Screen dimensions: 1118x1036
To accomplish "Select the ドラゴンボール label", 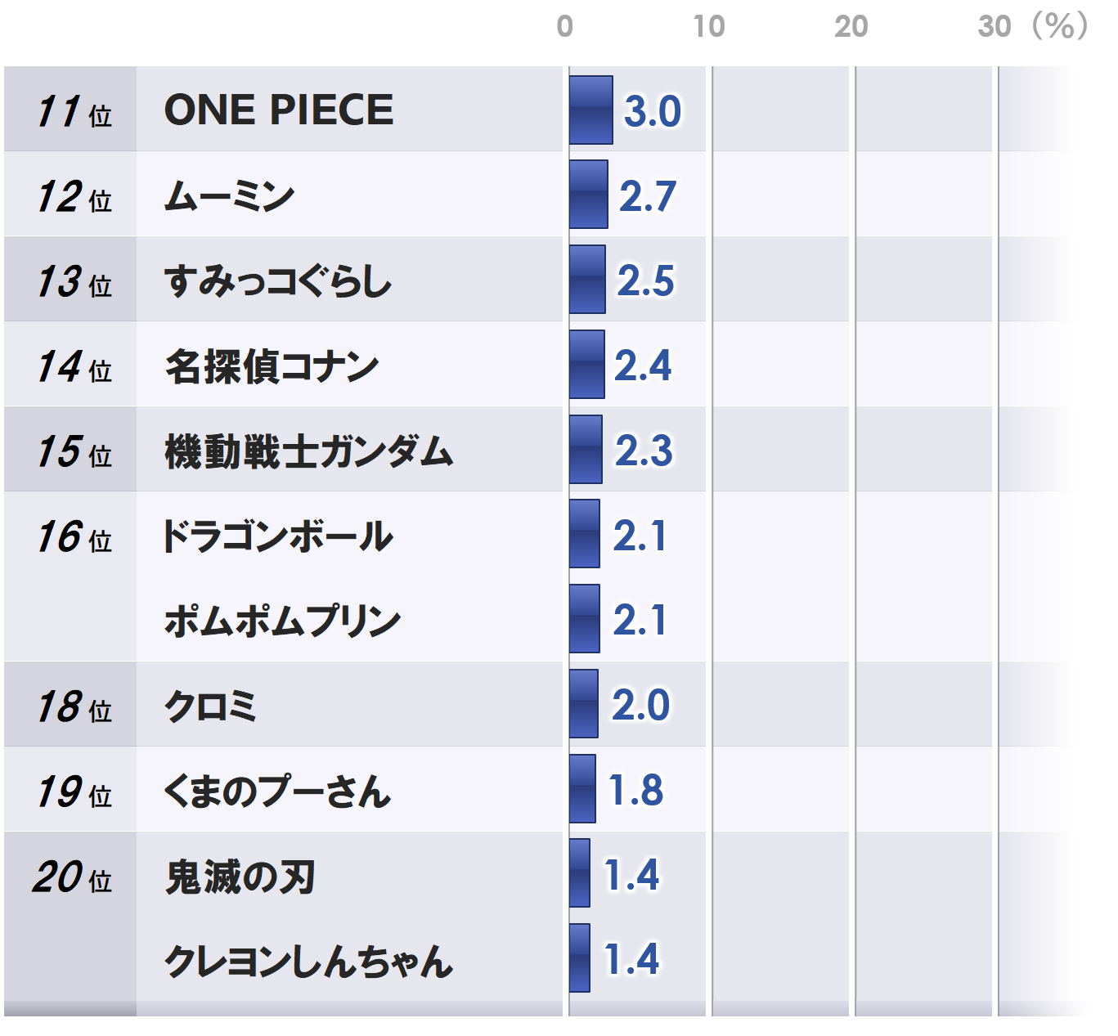I will 278,536.
